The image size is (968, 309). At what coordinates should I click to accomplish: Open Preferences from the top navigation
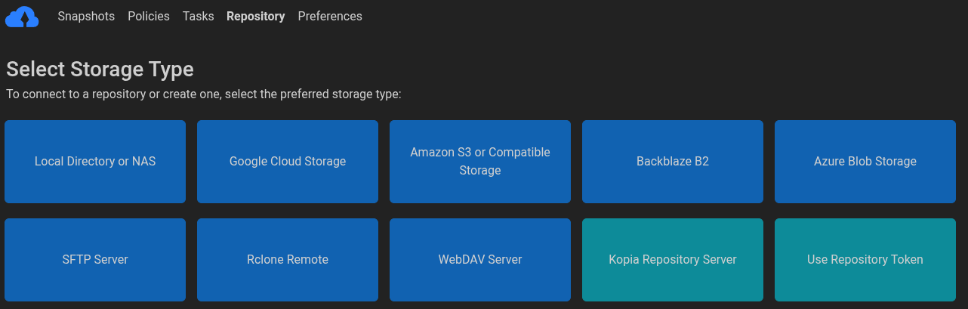coord(330,16)
